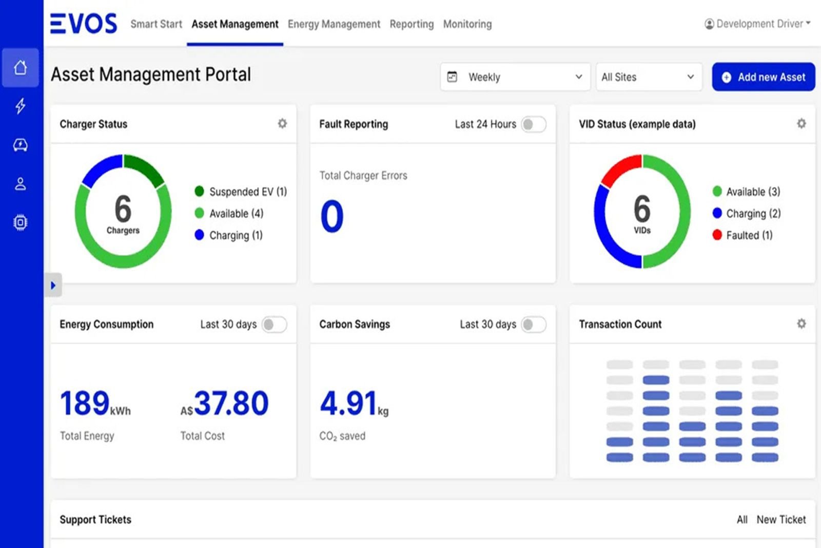The width and height of the screenshot is (821, 548).
Task: Open Charger Status widget settings gear
Action: pyautogui.click(x=282, y=123)
